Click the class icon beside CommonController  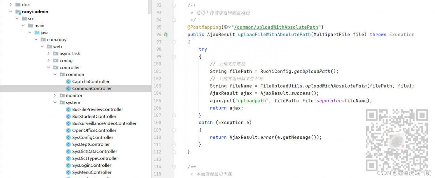tap(68, 88)
